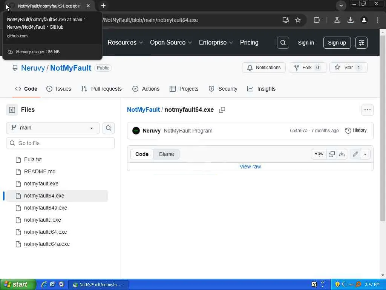Open the Security tab

click(x=223, y=89)
